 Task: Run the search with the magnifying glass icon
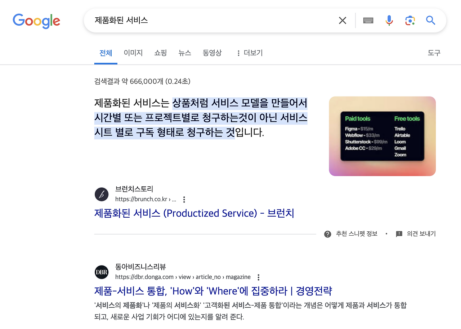[x=431, y=21]
